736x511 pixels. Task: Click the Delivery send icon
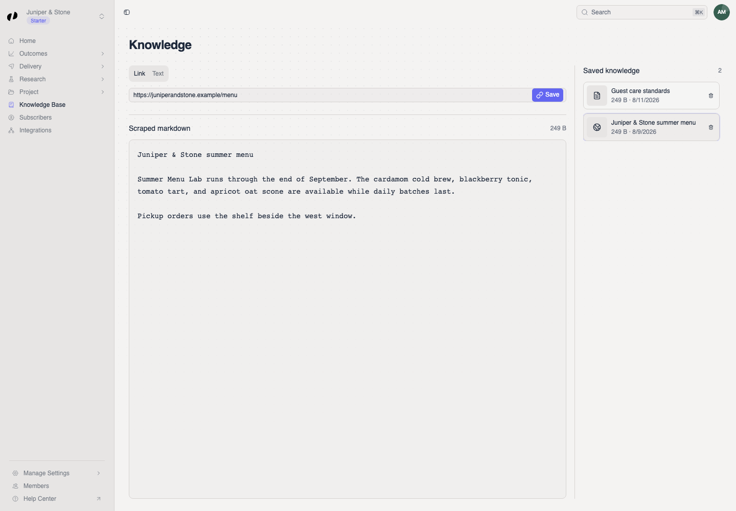click(x=11, y=66)
